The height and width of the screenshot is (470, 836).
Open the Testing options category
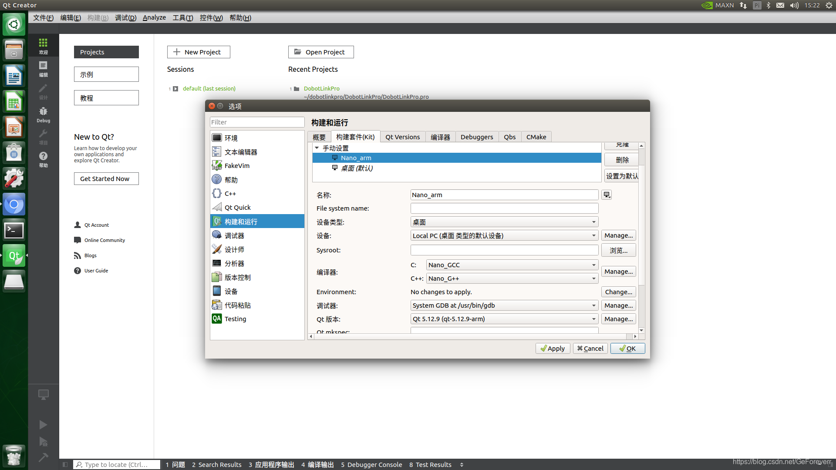click(x=257, y=319)
